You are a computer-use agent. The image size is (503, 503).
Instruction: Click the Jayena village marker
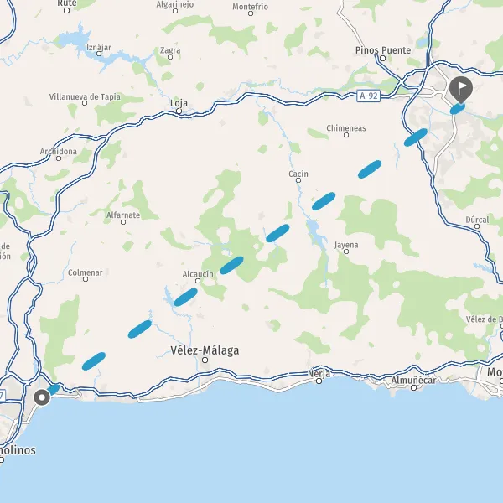346,251
